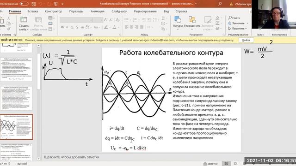Open font group dialog launcher
Viewport: 296px width, 166px height.
tap(120, 35)
